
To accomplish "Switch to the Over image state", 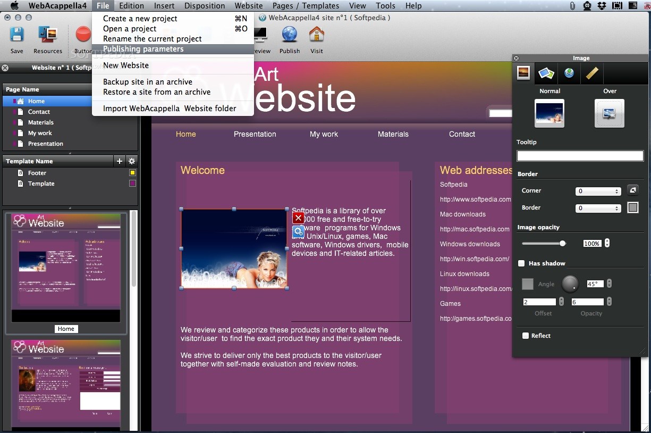I will (x=609, y=113).
